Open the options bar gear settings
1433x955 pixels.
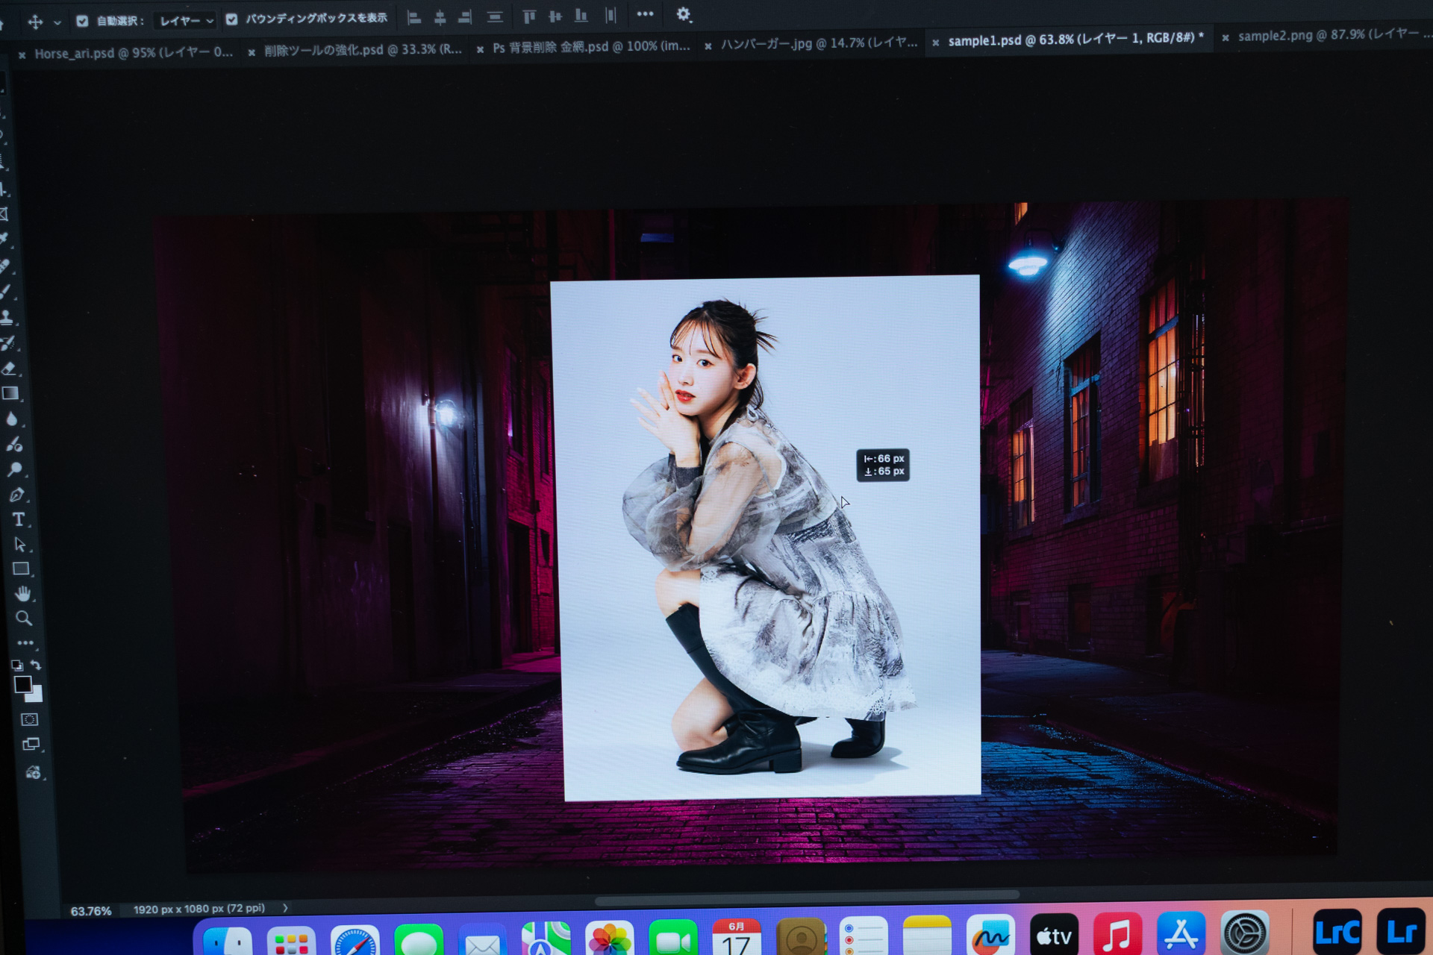(683, 14)
